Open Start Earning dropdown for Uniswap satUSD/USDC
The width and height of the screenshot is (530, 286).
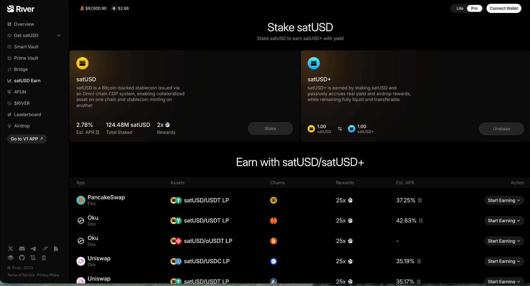click(504, 261)
